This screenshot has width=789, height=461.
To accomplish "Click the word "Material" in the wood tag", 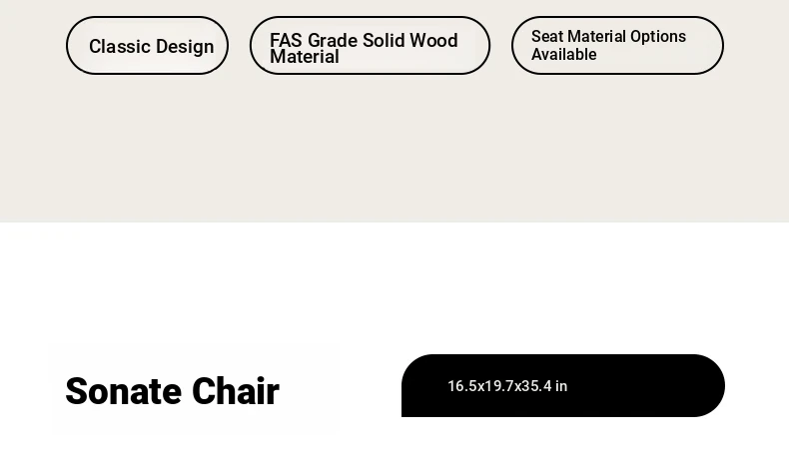I will click(305, 57).
